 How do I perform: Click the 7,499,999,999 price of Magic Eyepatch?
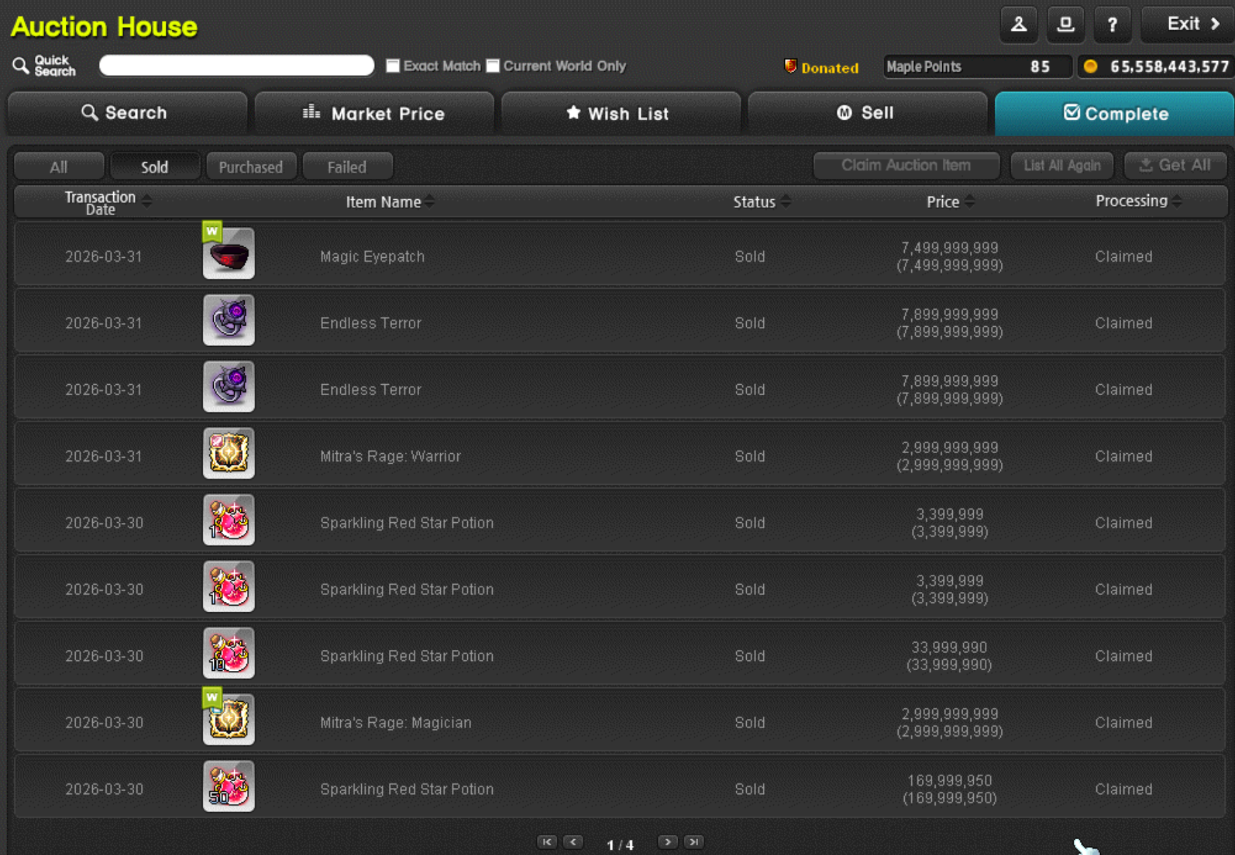949,248
